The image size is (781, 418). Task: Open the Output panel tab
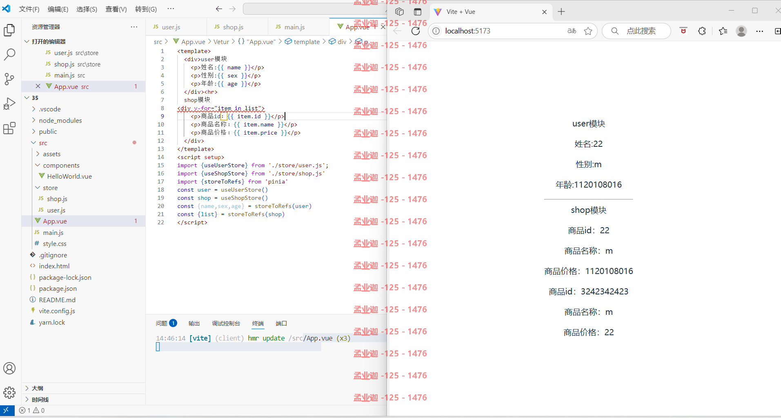[194, 323]
